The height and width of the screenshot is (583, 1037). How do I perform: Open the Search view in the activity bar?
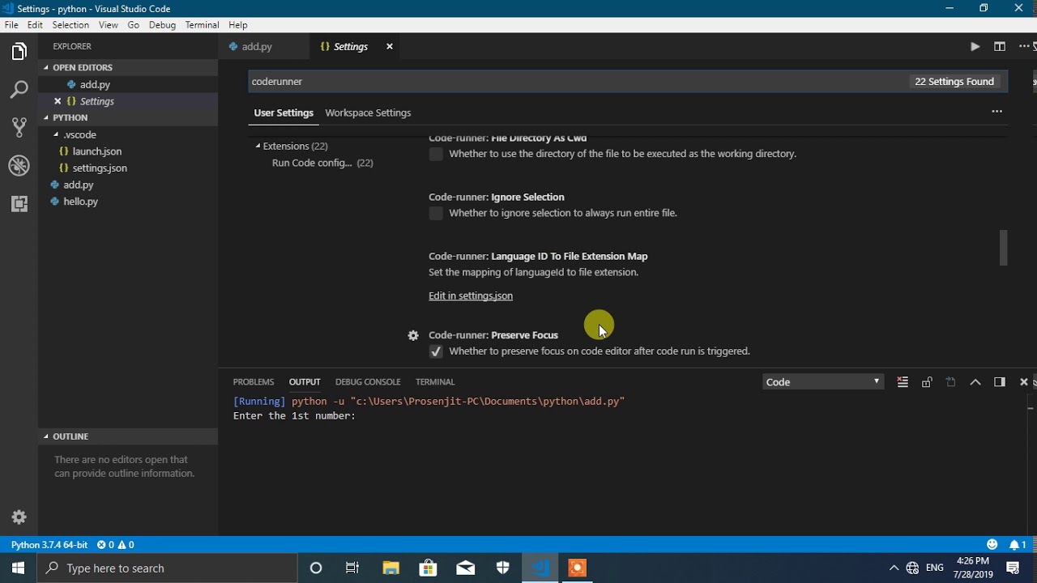click(19, 90)
